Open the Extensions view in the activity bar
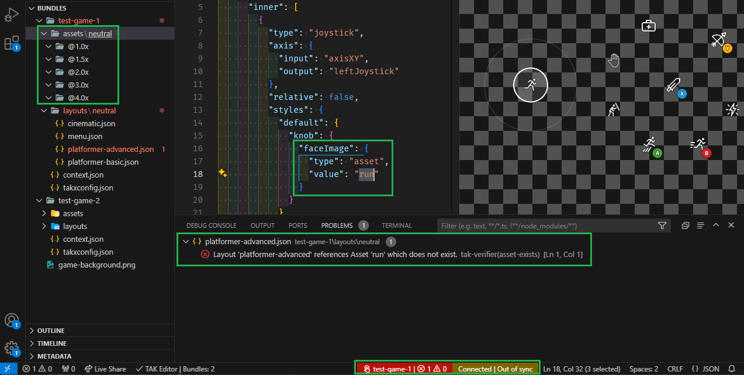This screenshot has width=744, height=375. click(12, 43)
